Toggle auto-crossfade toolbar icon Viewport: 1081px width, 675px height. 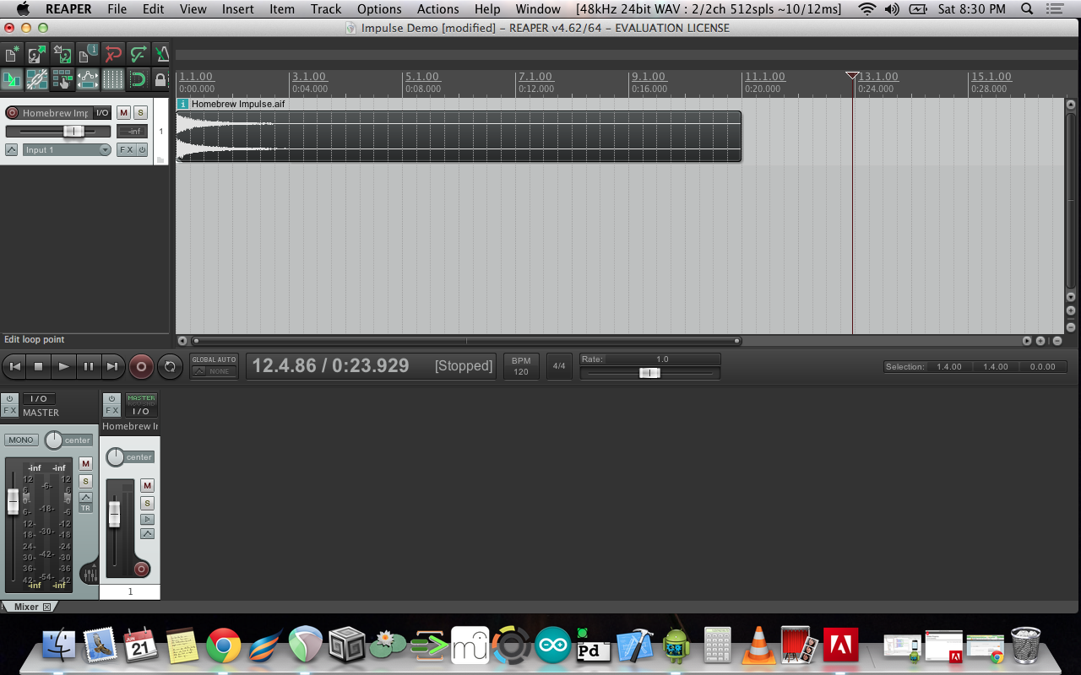click(12, 79)
